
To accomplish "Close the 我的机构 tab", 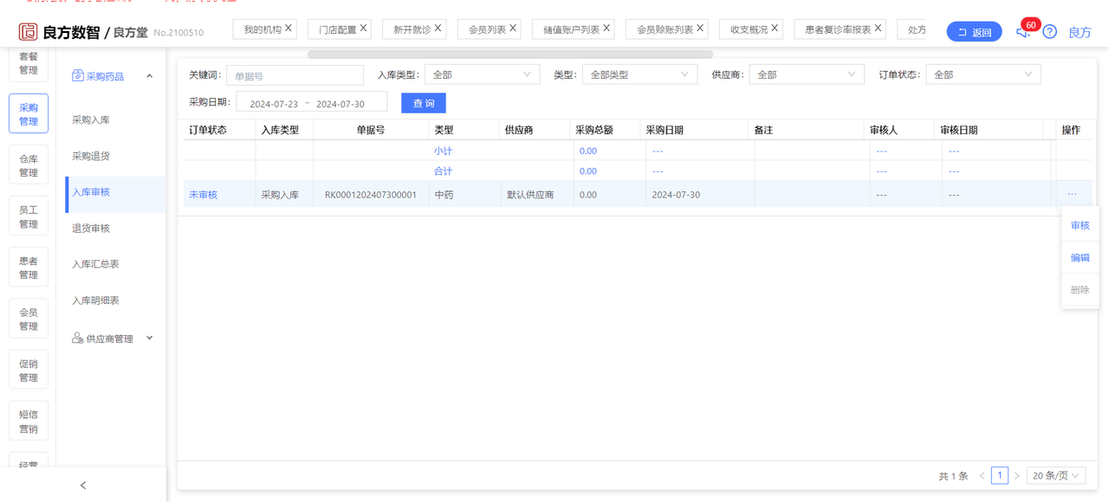I will tap(289, 29).
